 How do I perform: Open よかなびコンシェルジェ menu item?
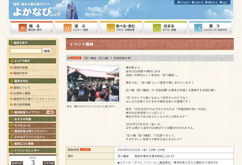tap(32, 137)
